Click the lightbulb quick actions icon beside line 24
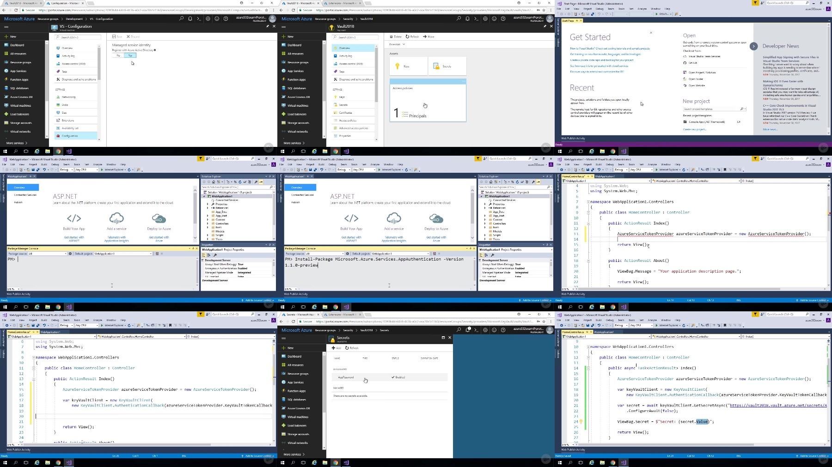Viewport: 832px width, 467px height. click(581, 422)
